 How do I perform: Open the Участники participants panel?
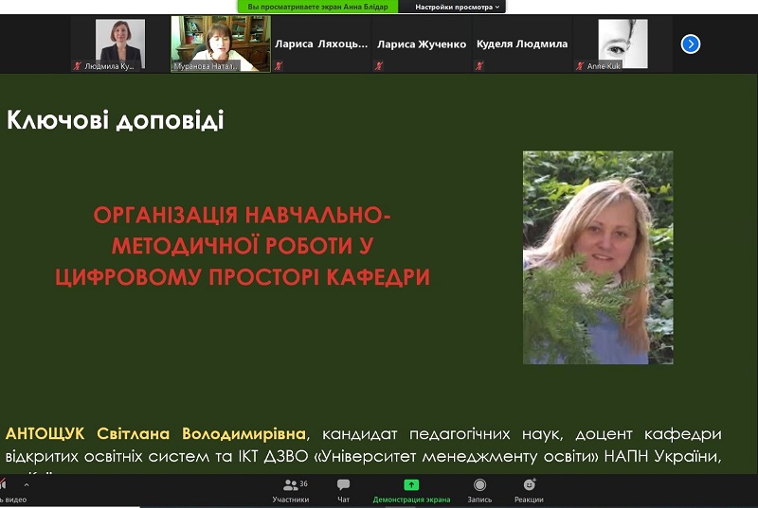tap(290, 489)
